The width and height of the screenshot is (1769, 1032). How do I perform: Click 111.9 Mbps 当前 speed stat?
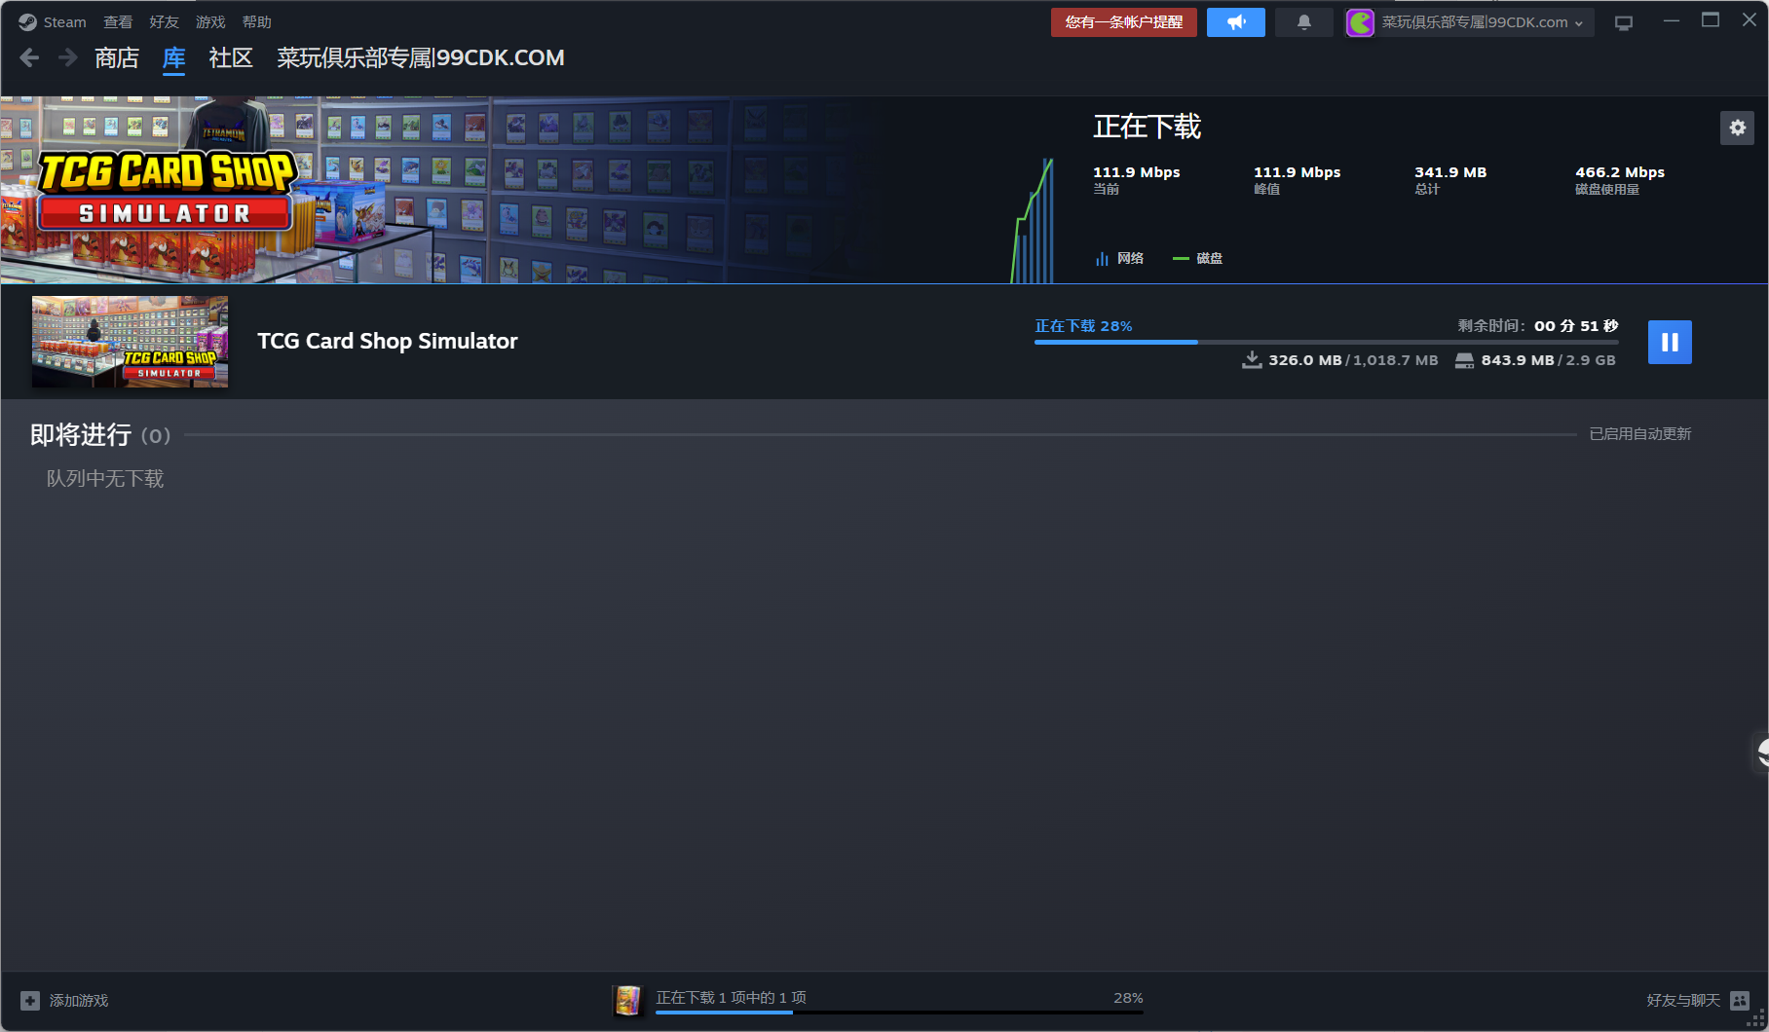(1136, 179)
